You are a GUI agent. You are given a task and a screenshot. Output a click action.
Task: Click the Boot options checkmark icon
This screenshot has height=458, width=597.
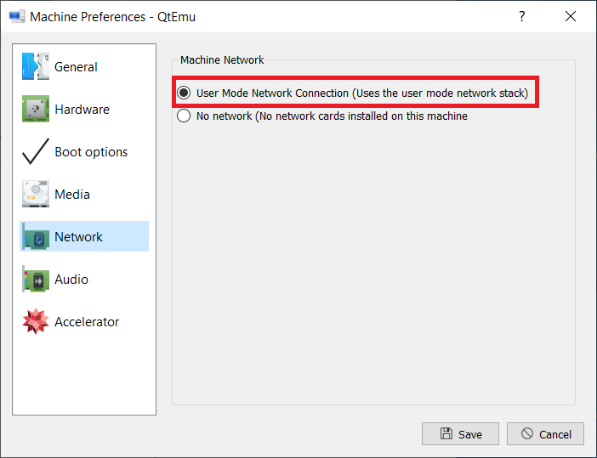point(35,152)
